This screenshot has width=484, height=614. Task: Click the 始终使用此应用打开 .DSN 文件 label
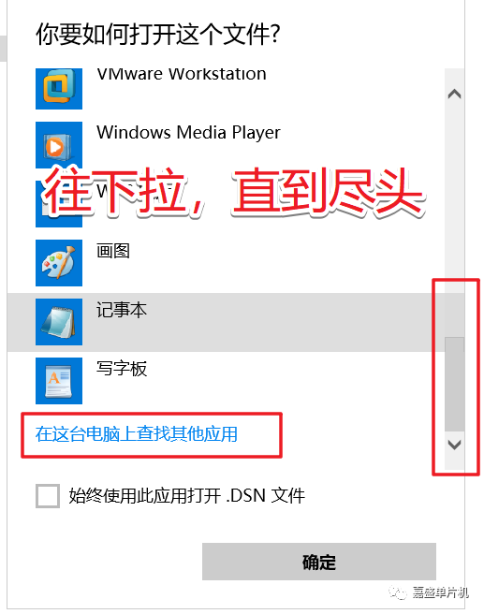pos(187,496)
